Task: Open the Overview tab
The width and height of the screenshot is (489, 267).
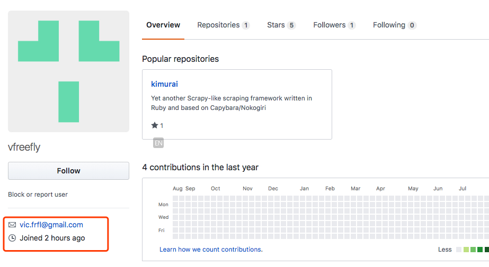Action: point(163,25)
